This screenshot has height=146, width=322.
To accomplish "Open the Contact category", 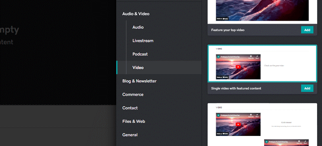I will click(x=130, y=108).
